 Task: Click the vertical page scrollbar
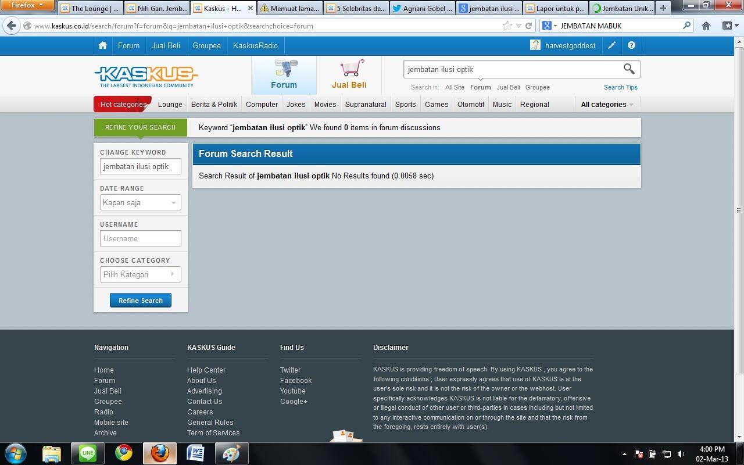tap(739, 209)
